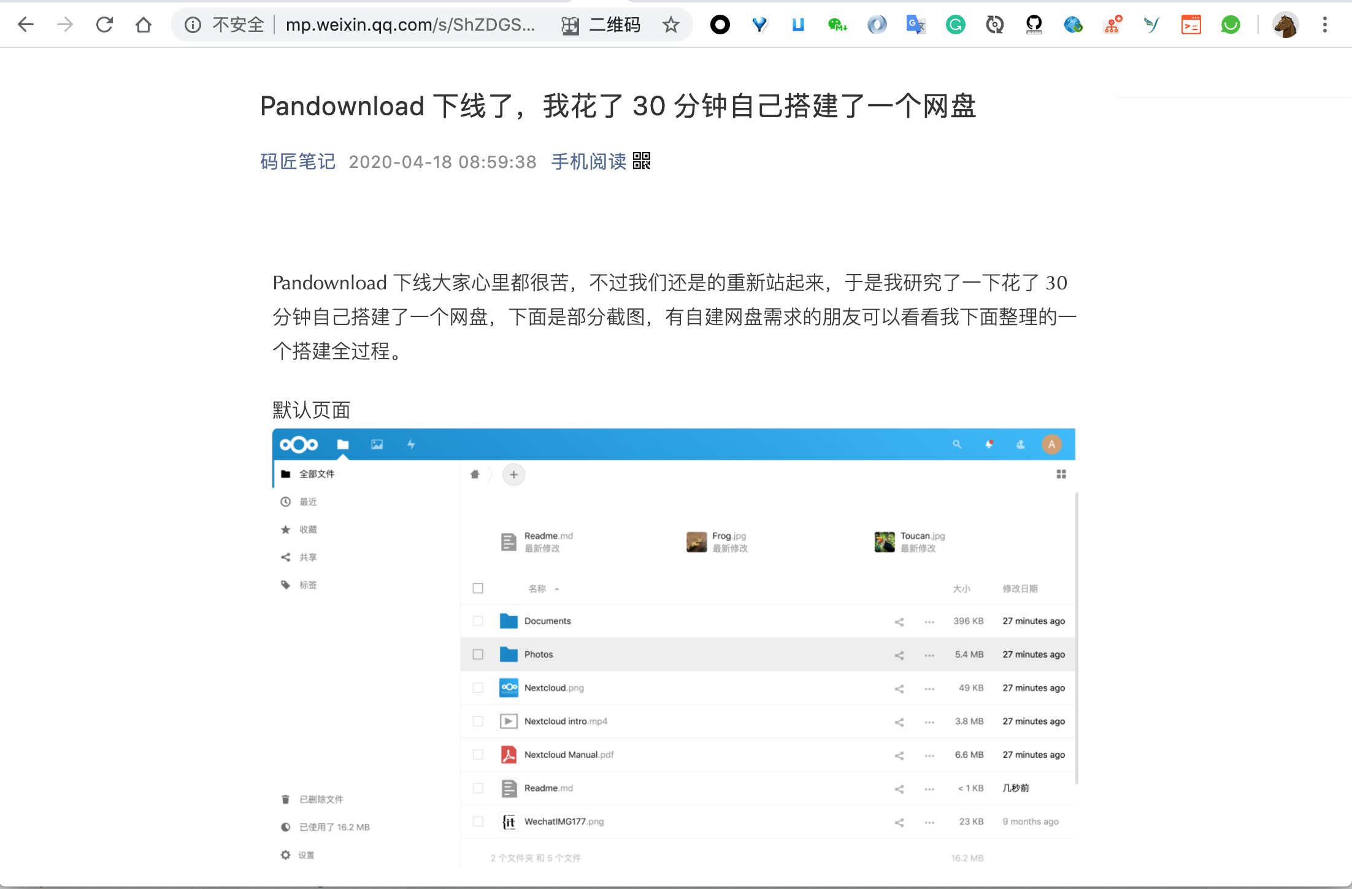Image resolution: width=1352 pixels, height=889 pixels.
Task: Tick the Nextcloud Manual.pdf checkbox
Action: point(478,755)
